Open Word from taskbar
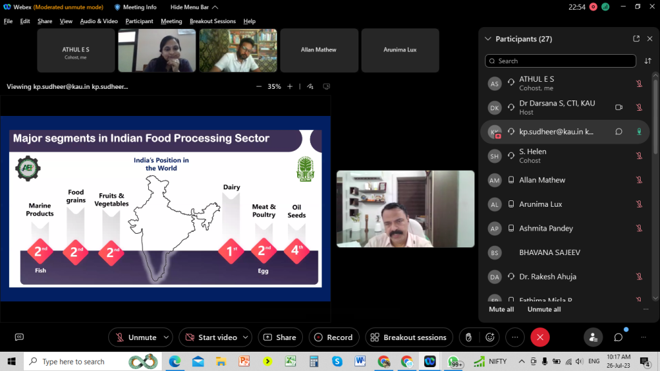 pyautogui.click(x=360, y=361)
